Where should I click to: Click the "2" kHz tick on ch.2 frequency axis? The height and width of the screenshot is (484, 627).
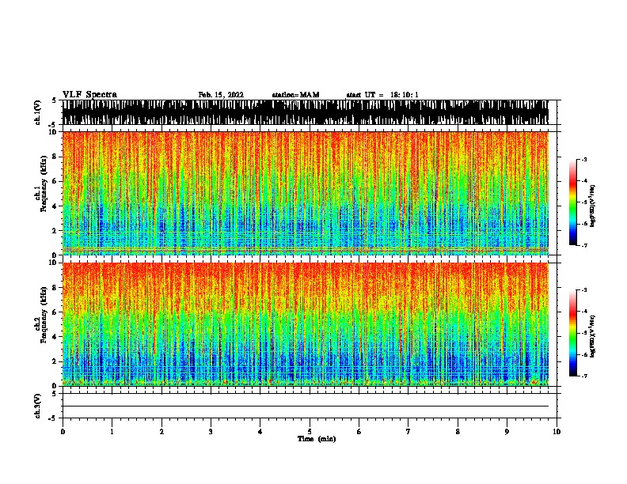(55, 361)
